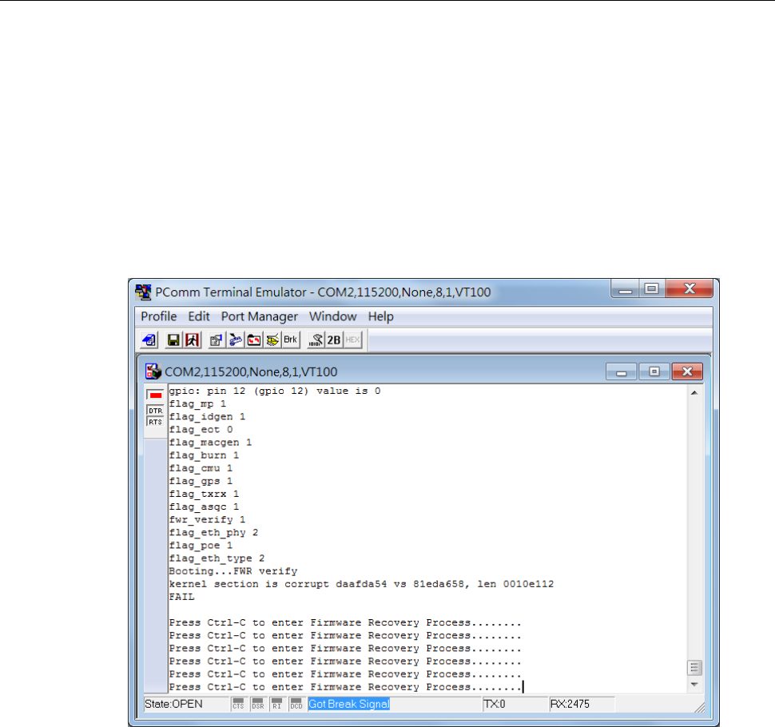
Task: Maximize the PComm Terminal Emulator window
Action: point(652,288)
